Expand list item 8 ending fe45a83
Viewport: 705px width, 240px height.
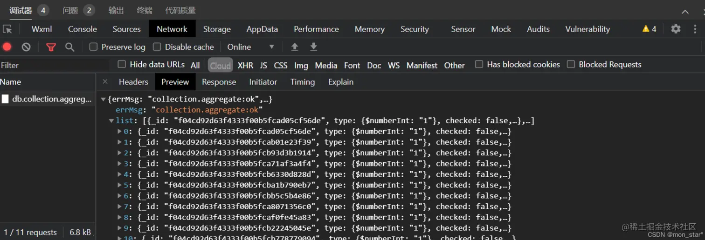120,217
